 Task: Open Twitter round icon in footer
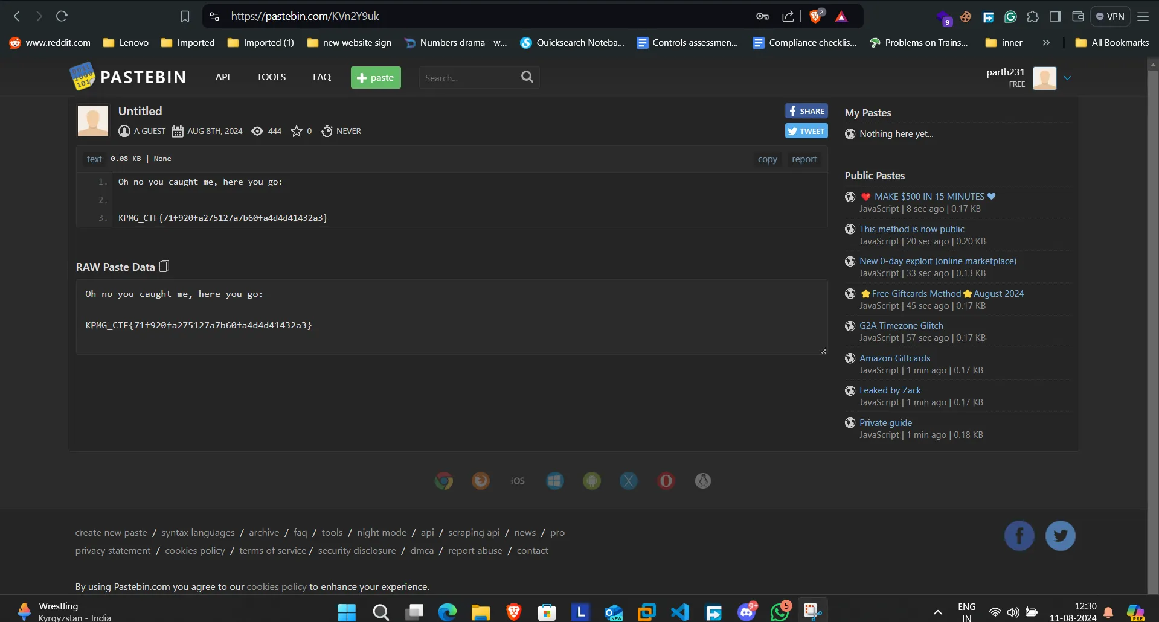click(1060, 536)
